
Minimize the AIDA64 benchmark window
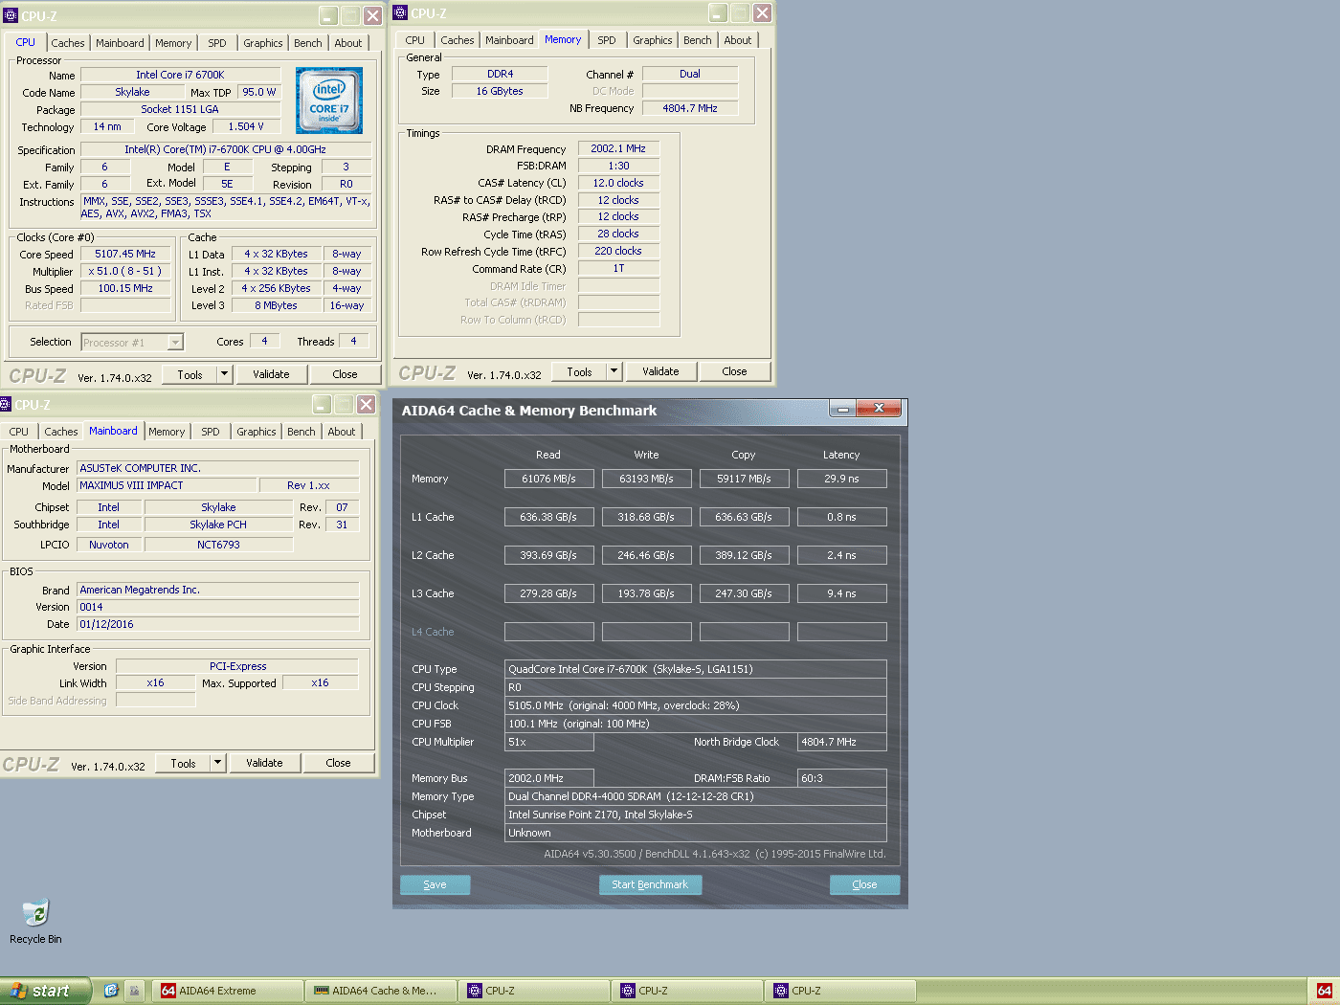pyautogui.click(x=842, y=409)
